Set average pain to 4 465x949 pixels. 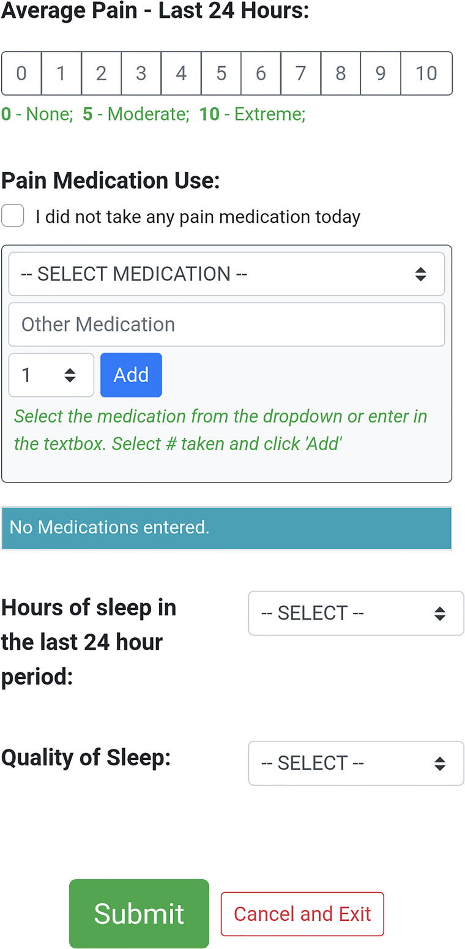(181, 73)
